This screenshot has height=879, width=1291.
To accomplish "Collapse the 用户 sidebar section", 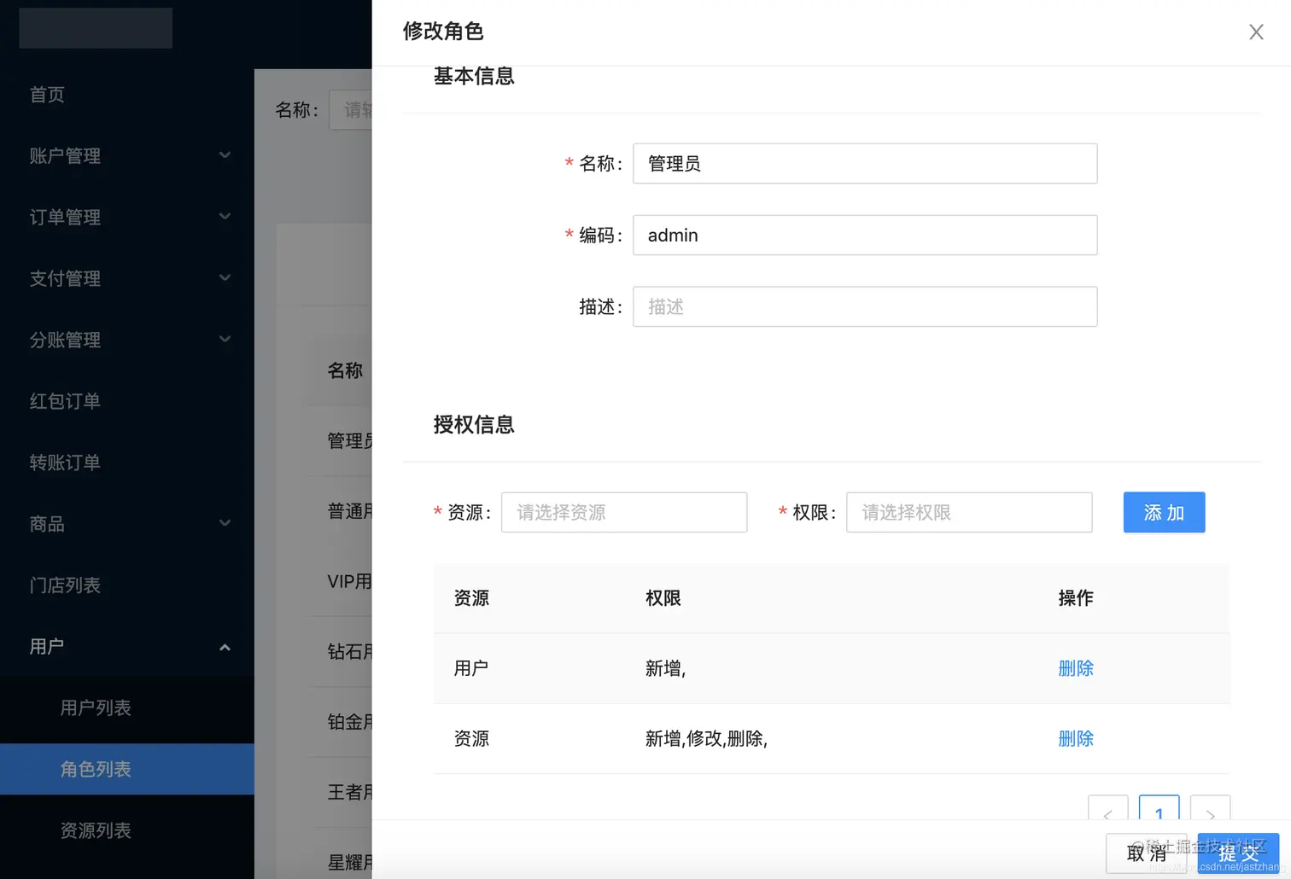I will (x=127, y=646).
